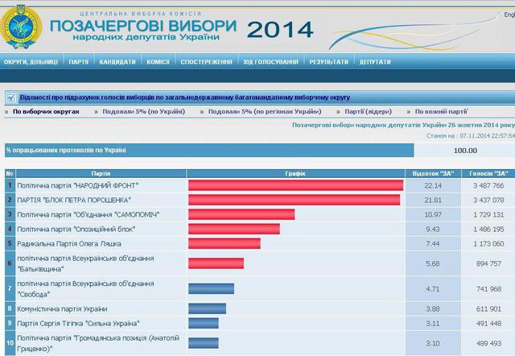Open the 'КАНДИДАТИ' menu item
The height and width of the screenshot is (356, 515).
point(117,62)
